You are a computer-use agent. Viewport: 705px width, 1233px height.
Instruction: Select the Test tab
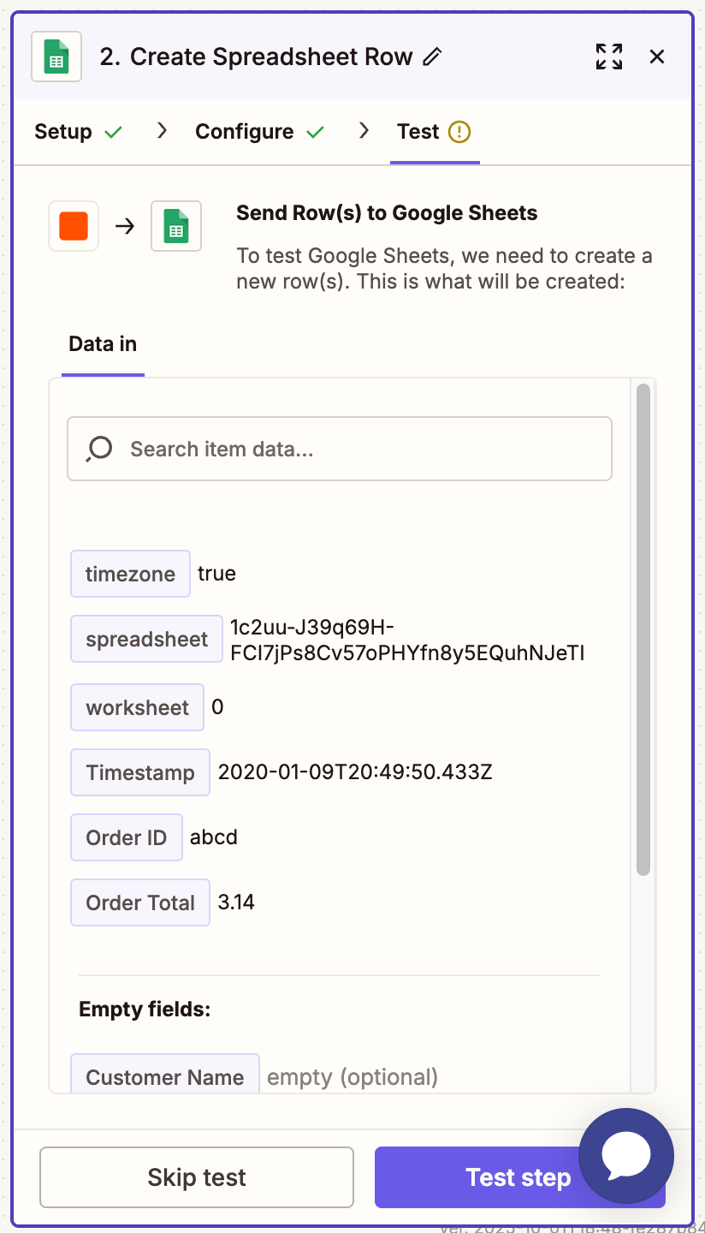pyautogui.click(x=418, y=132)
